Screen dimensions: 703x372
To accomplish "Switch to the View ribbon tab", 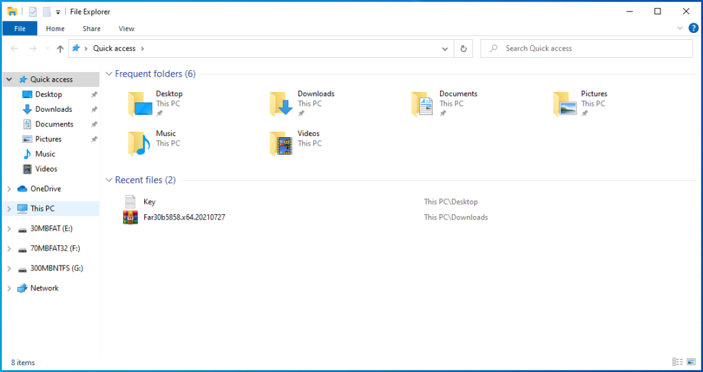I will click(x=126, y=29).
